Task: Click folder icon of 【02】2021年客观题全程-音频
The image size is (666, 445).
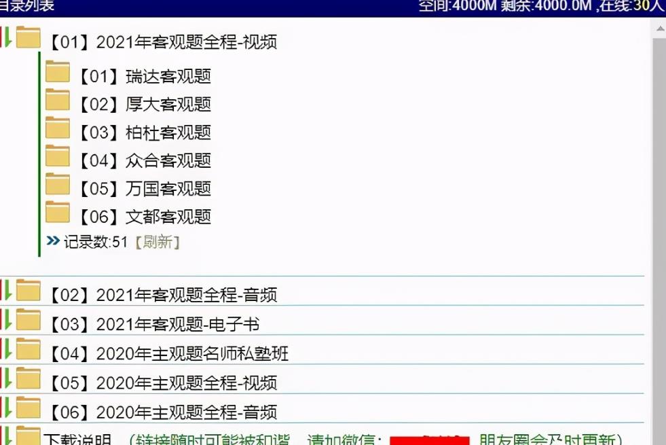Action: 29,290
